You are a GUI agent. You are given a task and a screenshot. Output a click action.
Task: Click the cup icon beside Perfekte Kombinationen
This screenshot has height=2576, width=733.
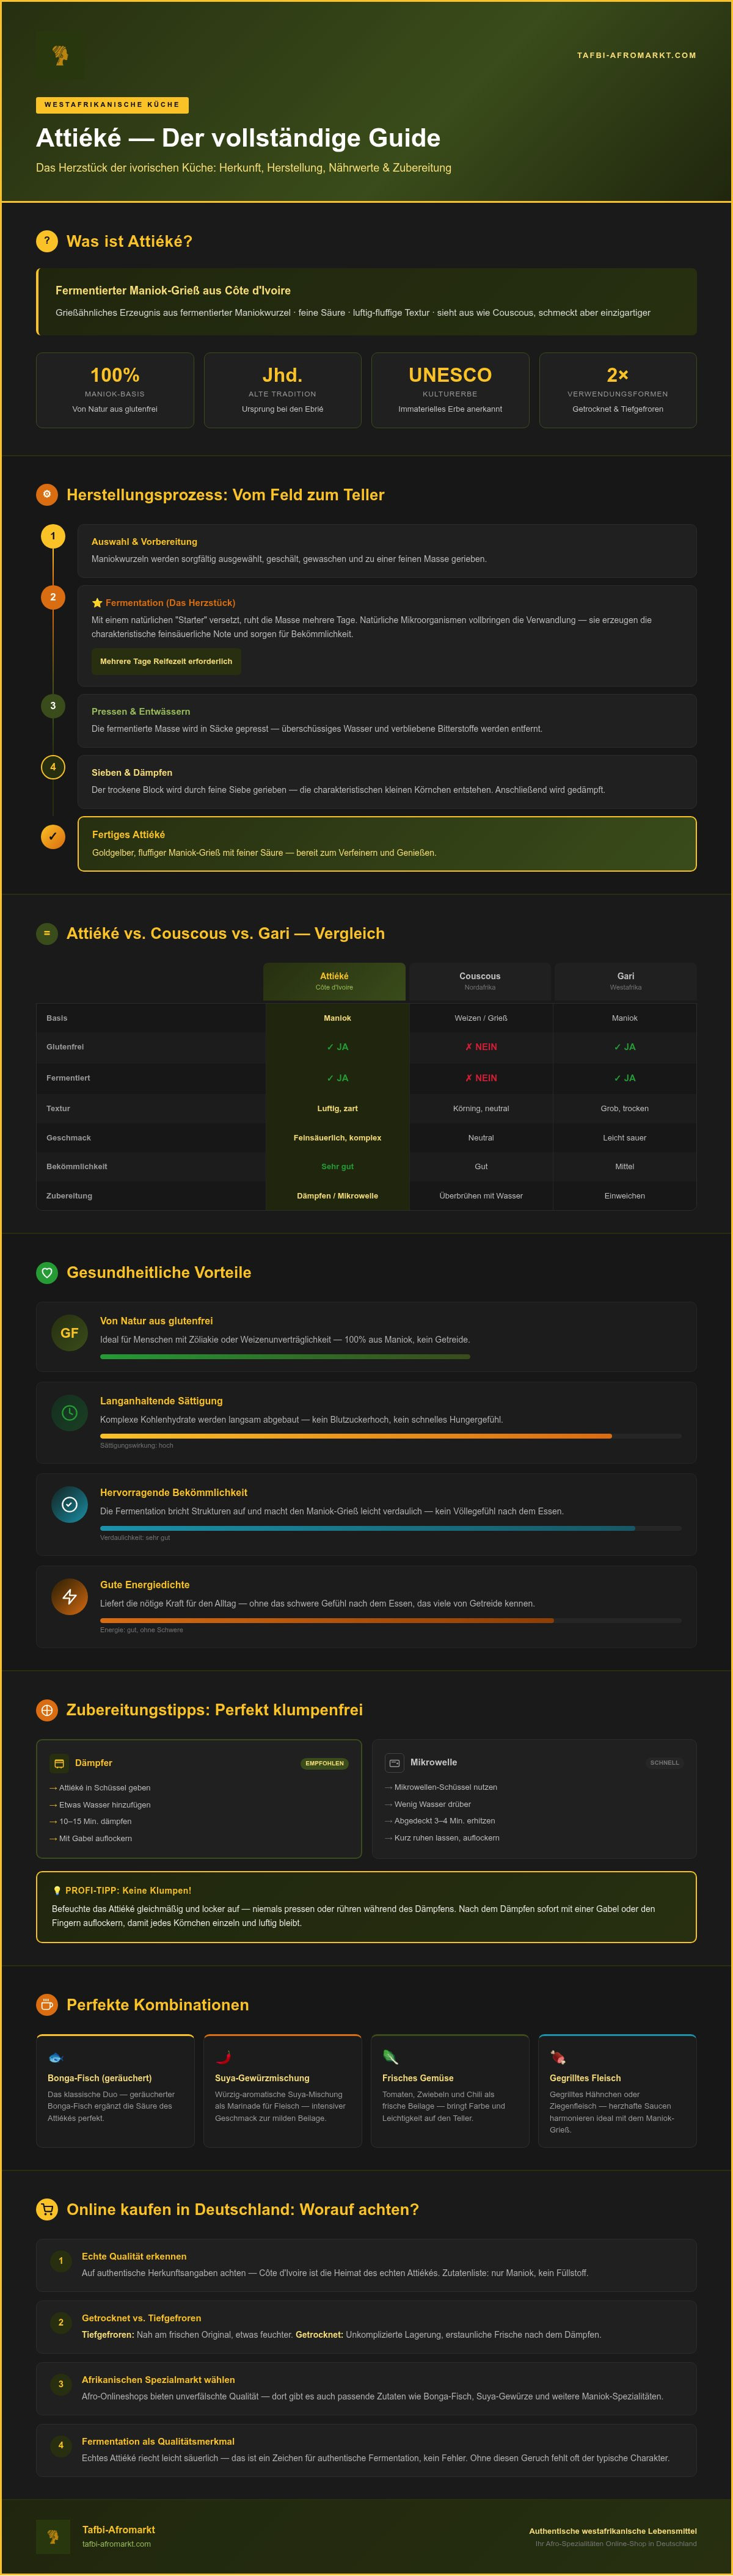47,2004
